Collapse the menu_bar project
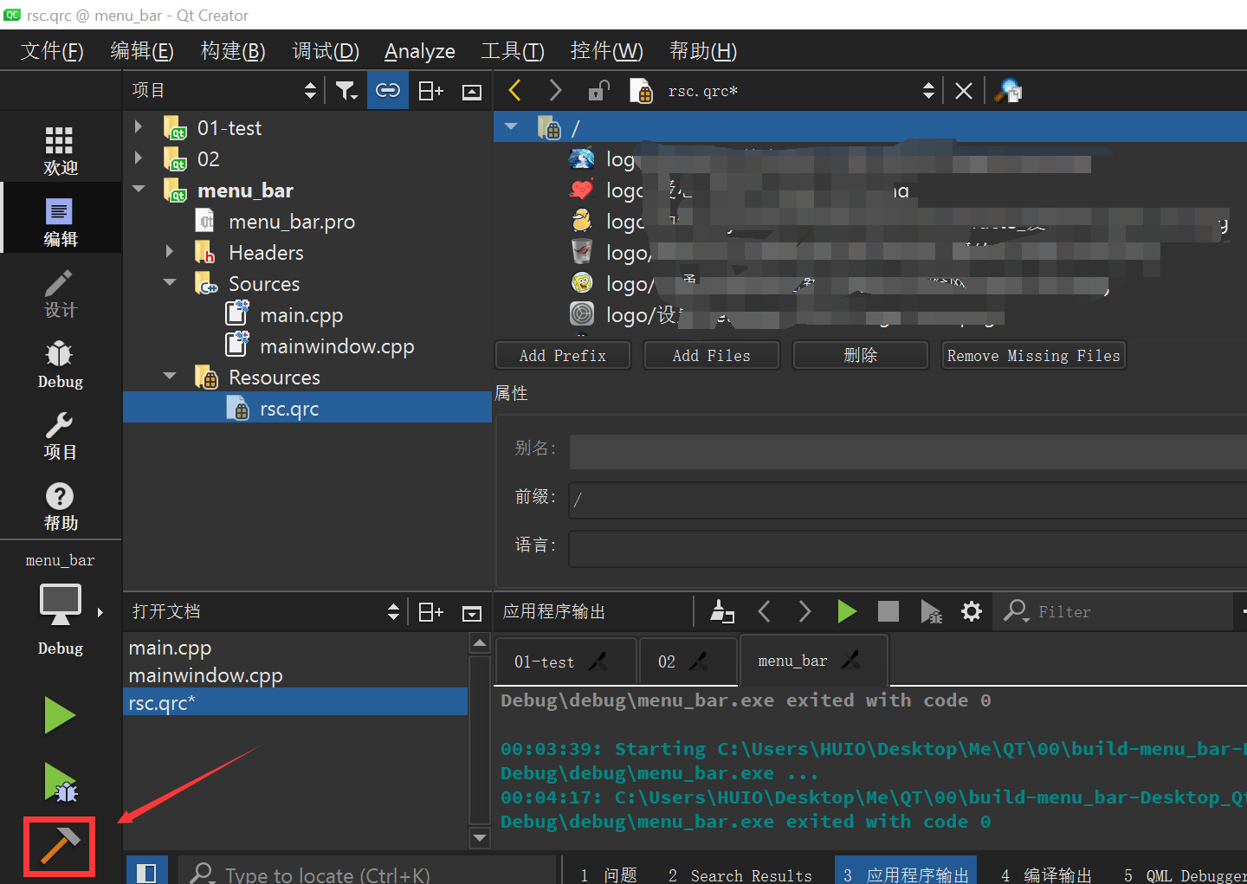The height and width of the screenshot is (884, 1247). pyautogui.click(x=139, y=189)
